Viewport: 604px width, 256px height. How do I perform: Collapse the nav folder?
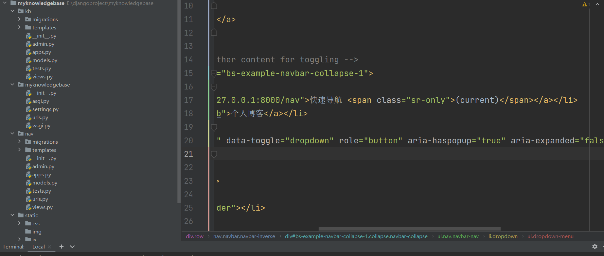pyautogui.click(x=12, y=134)
